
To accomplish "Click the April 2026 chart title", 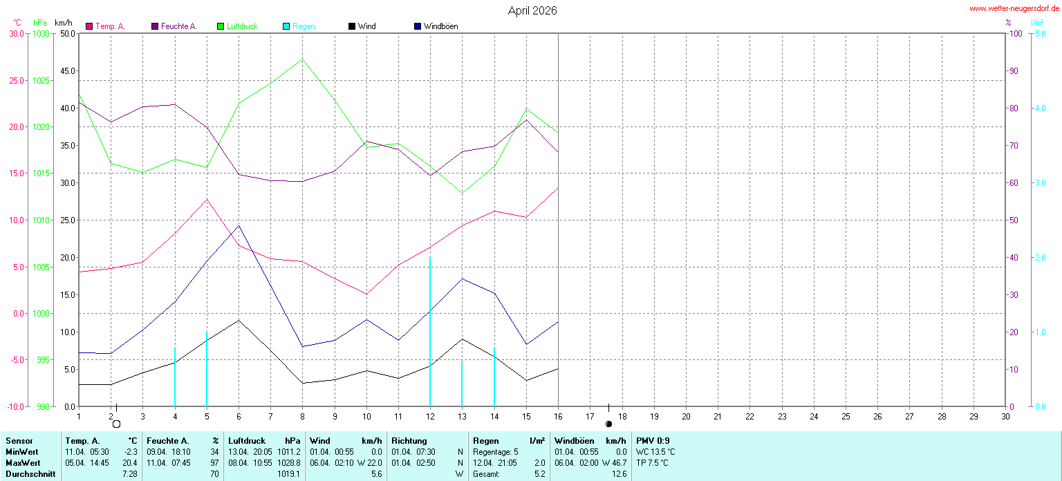I will tap(532, 10).
